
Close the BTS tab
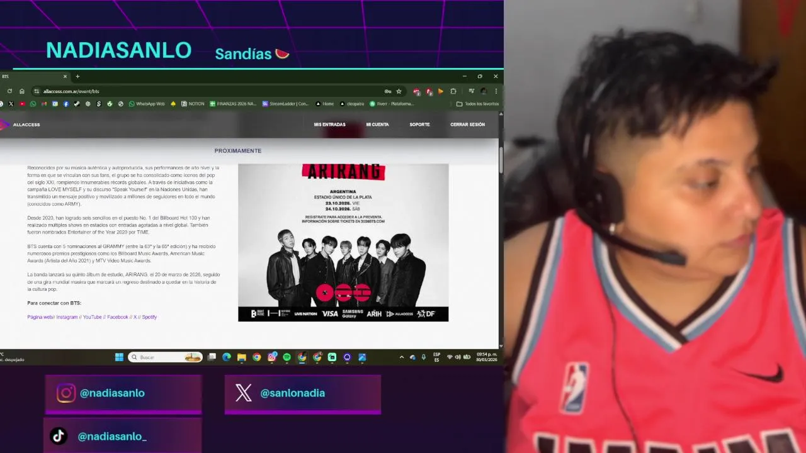pos(65,76)
